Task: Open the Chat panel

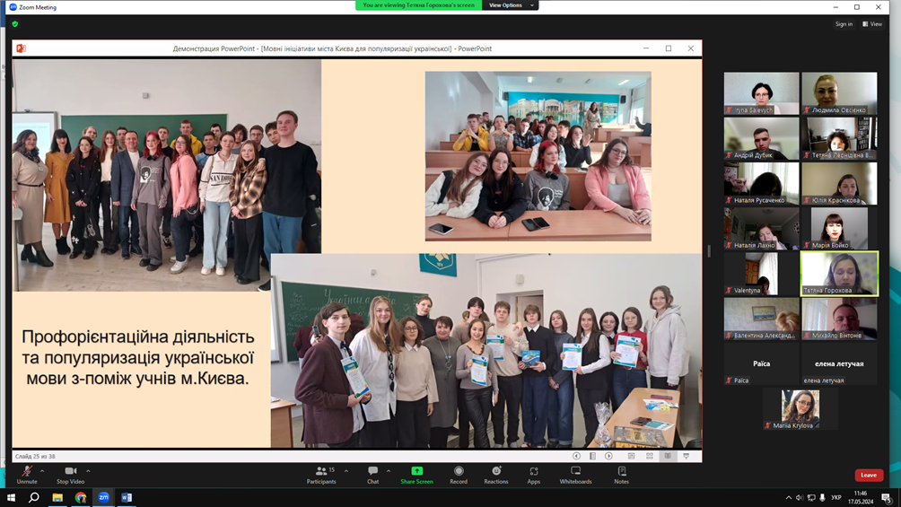Action: [x=372, y=474]
